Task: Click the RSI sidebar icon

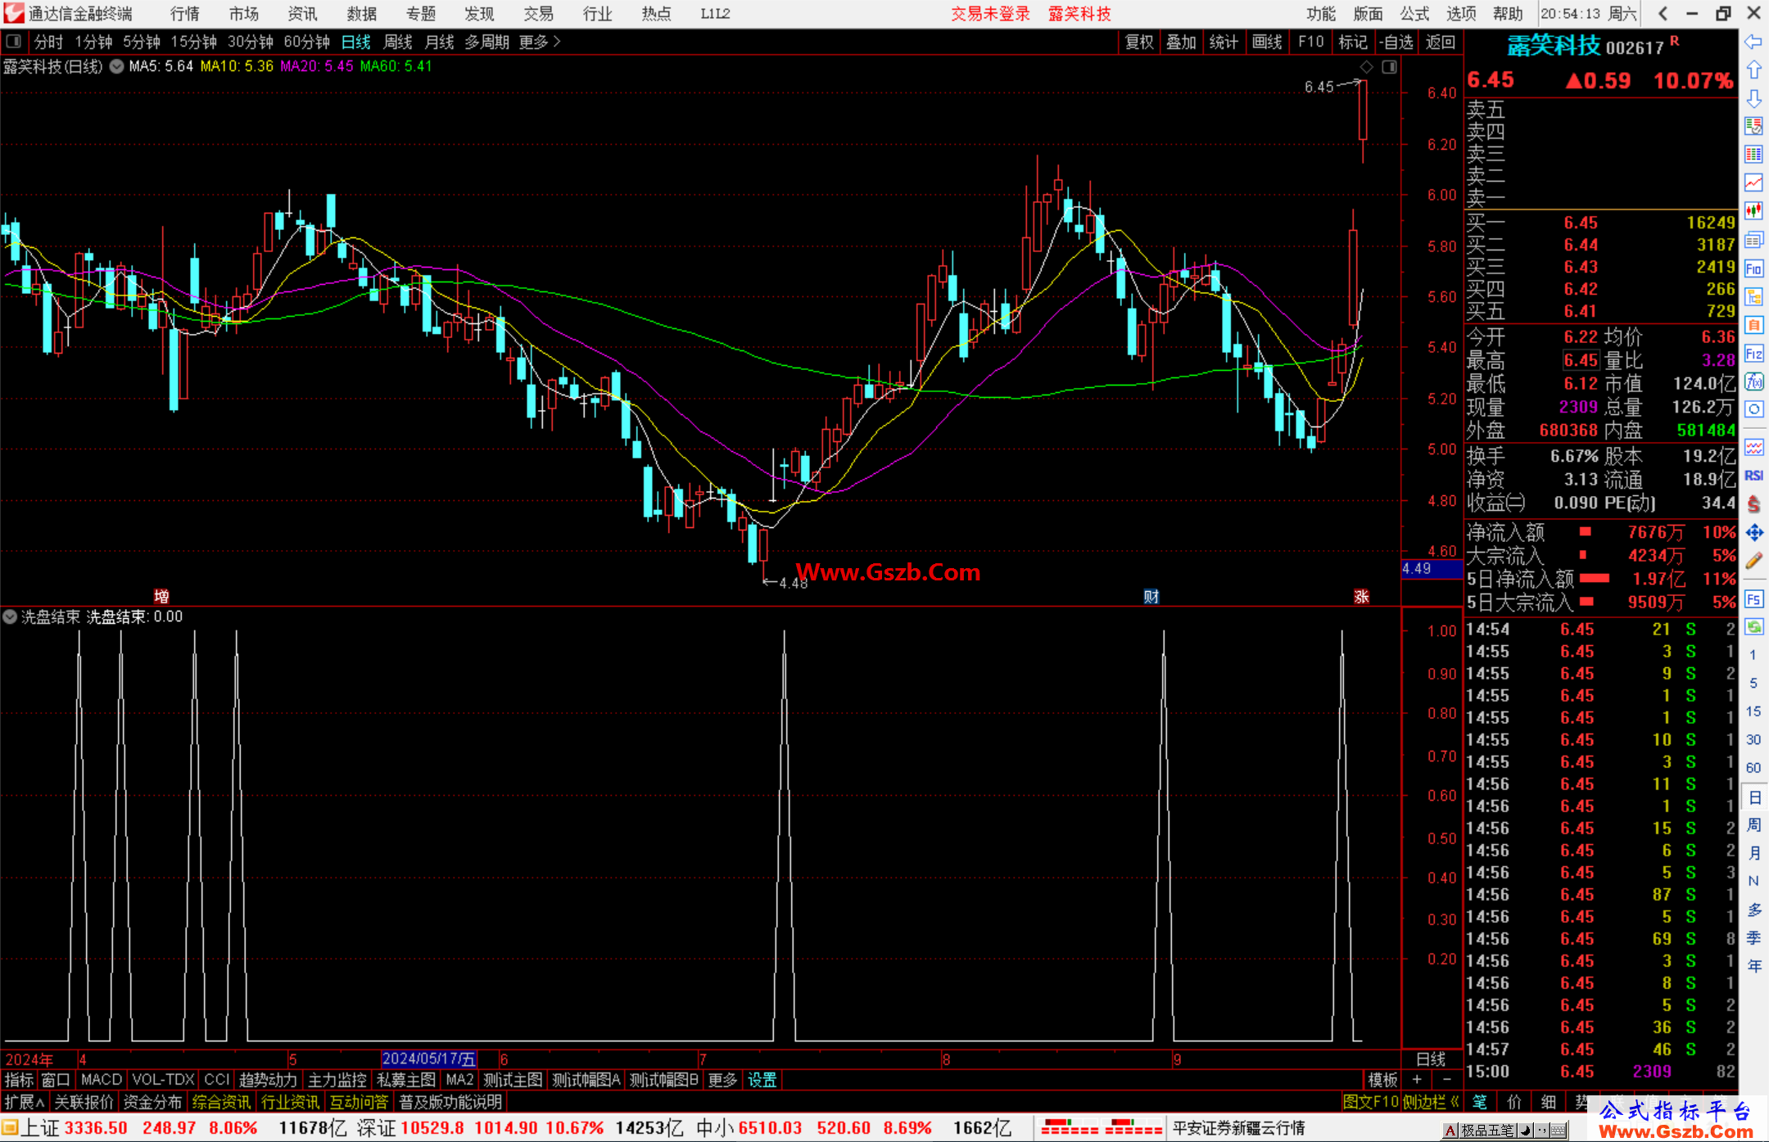Action: click(1753, 476)
